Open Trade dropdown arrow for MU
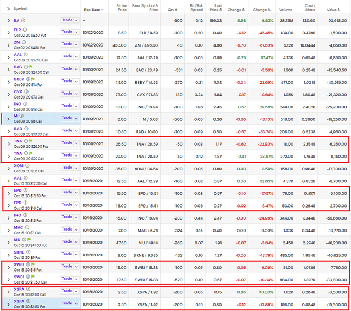351x311 pixels. tap(76, 242)
